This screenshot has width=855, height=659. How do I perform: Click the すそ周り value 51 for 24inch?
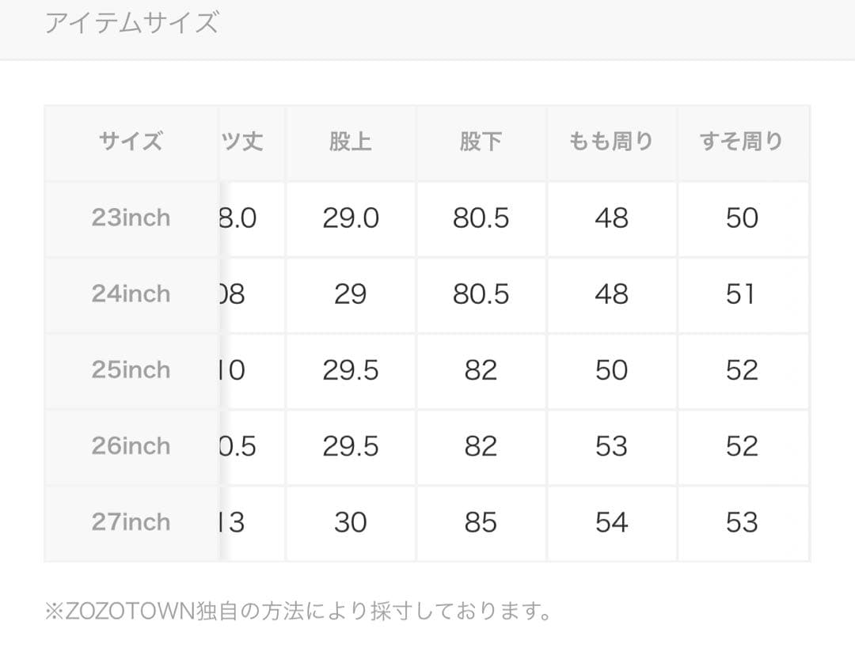click(742, 294)
